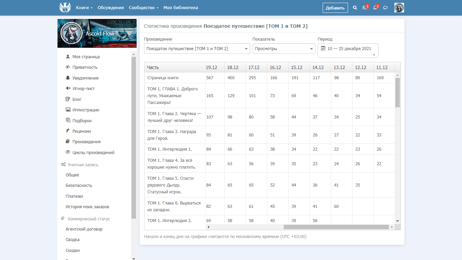The image size is (462, 260).
Task: Open Моя библиотека link
Action: tap(181, 7)
